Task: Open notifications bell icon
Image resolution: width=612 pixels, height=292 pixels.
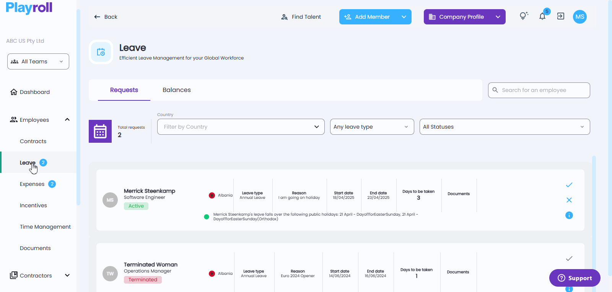Action: pyautogui.click(x=542, y=16)
